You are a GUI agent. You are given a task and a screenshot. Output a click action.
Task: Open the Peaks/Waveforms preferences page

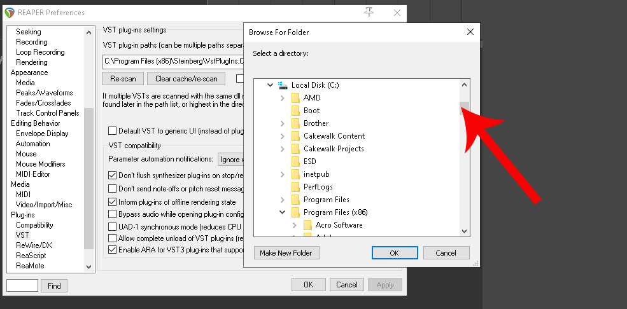[x=45, y=93]
